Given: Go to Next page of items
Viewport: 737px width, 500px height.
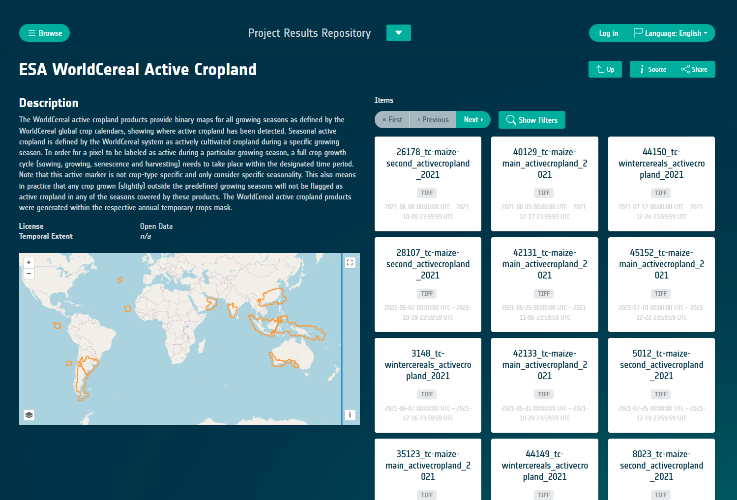Looking at the screenshot, I should tap(473, 120).
